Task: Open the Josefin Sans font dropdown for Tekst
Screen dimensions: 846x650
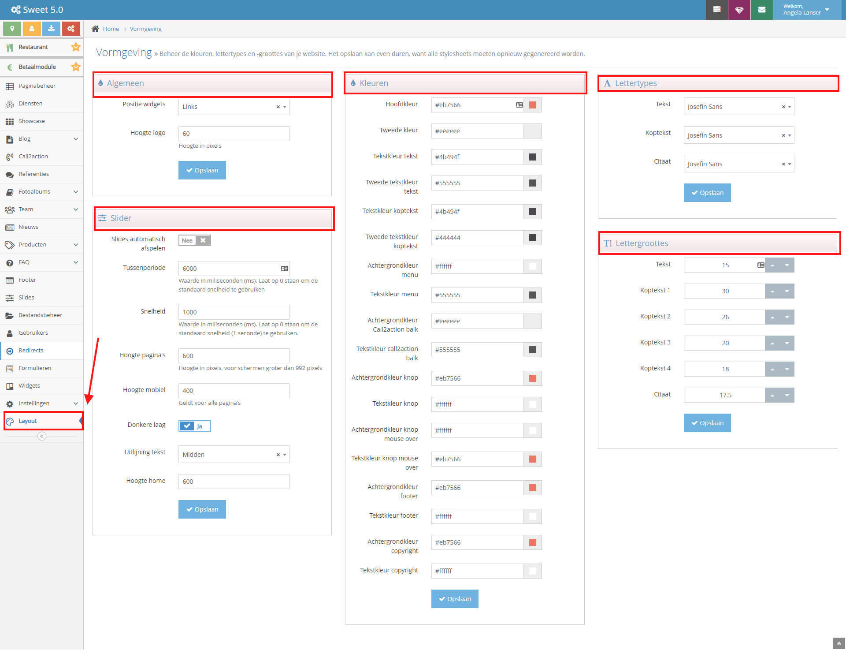Action: pyautogui.click(x=788, y=106)
